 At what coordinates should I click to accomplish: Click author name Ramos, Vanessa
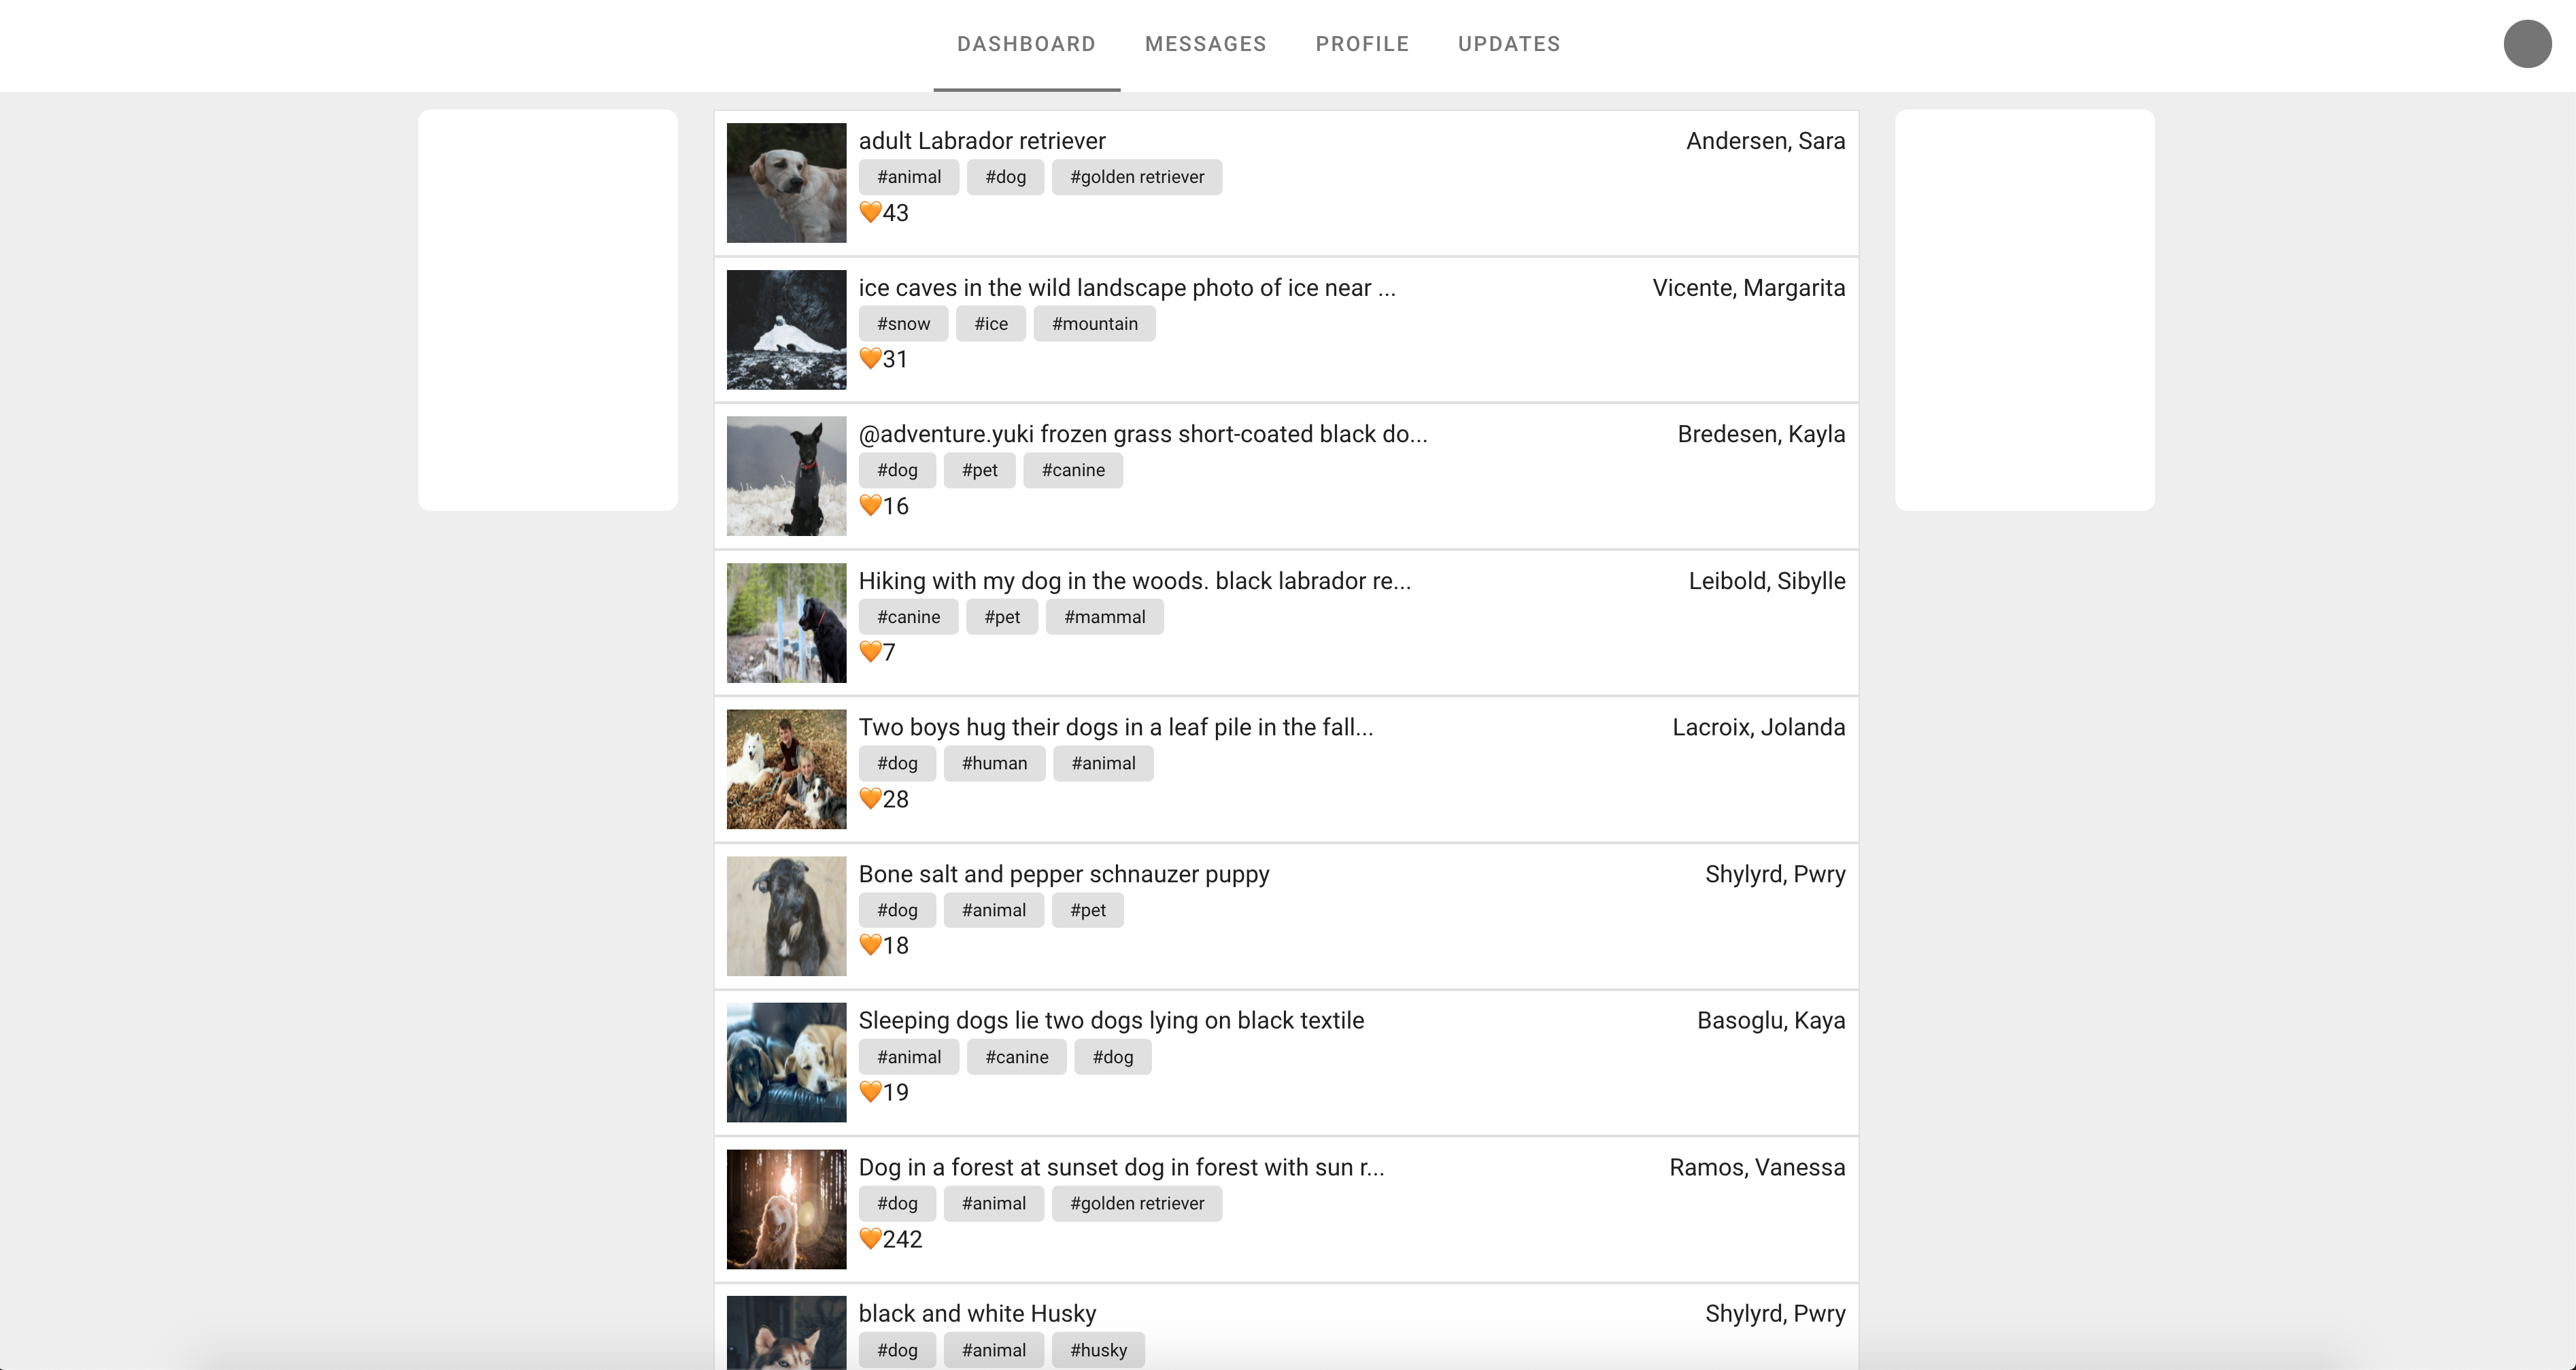coord(1756,1167)
